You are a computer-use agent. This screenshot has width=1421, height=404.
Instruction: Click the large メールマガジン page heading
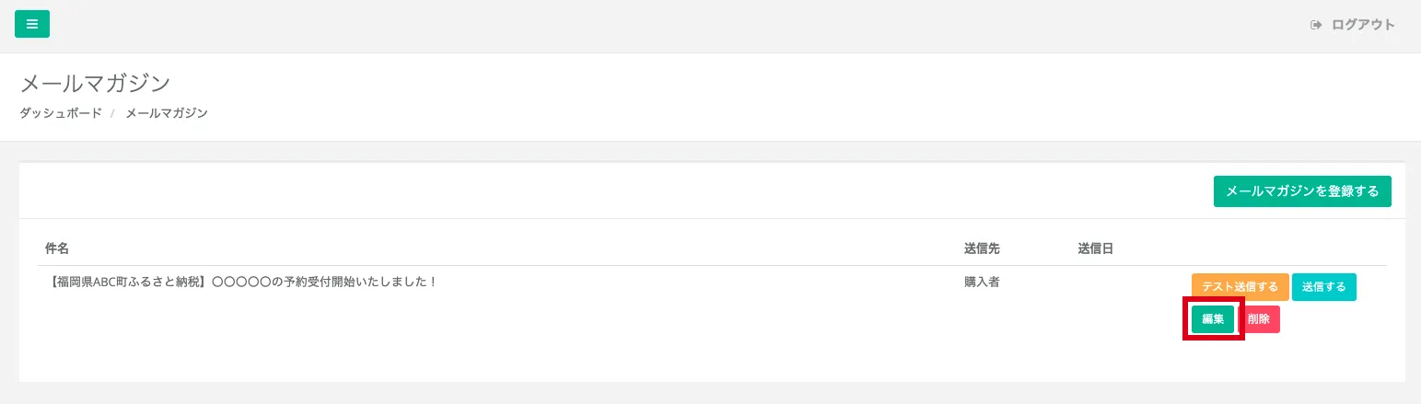pyautogui.click(x=96, y=83)
